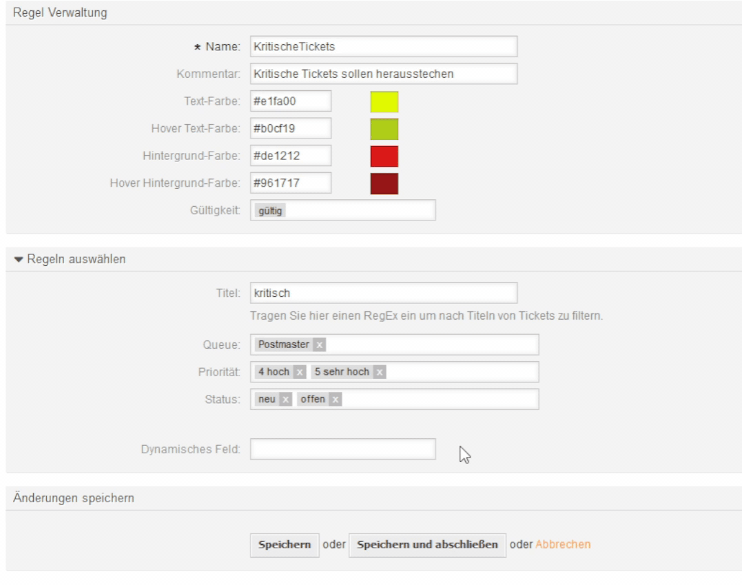Click the Speichern button

pyautogui.click(x=285, y=544)
